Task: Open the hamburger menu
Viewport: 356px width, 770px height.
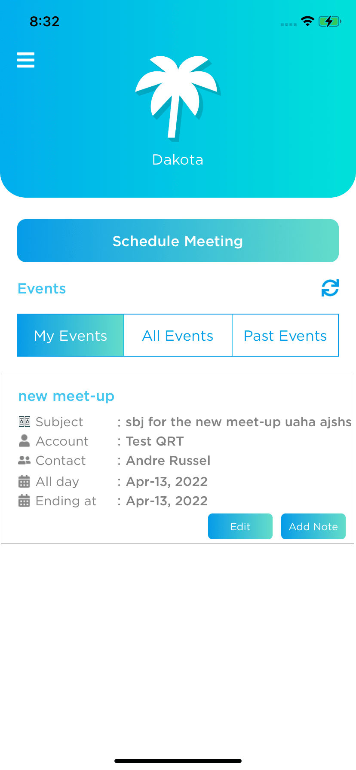Action: [x=26, y=60]
